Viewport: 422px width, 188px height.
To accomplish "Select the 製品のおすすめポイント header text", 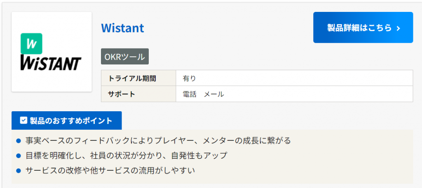I will (x=71, y=120).
